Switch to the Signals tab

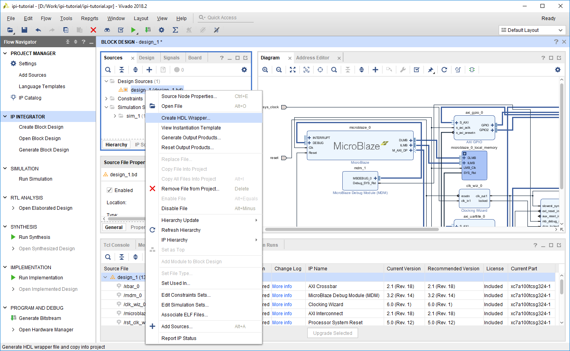coord(171,58)
